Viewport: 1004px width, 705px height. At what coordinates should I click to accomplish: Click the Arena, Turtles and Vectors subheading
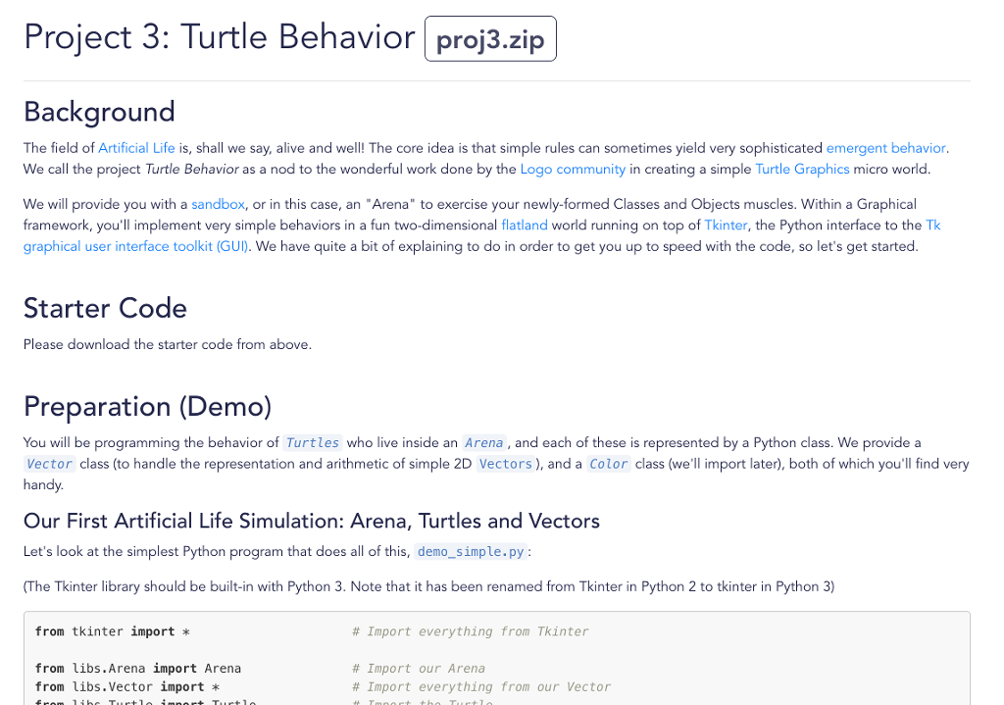311,521
